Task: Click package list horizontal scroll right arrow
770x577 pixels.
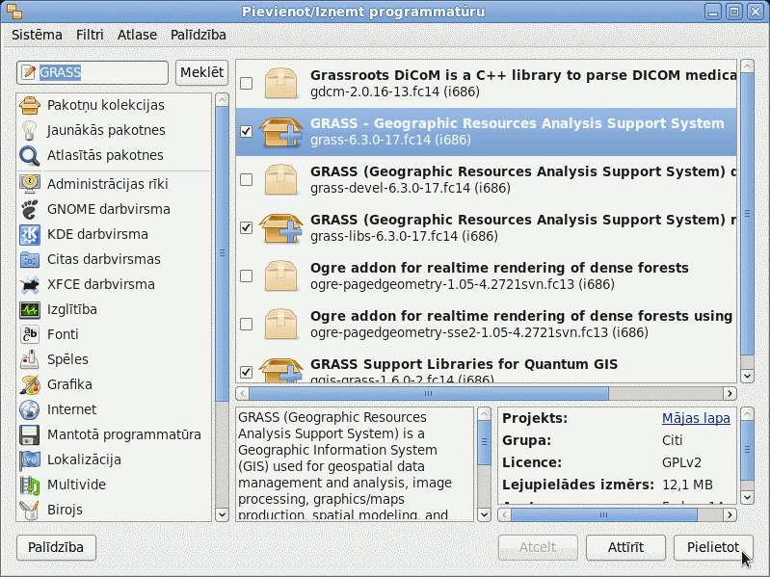Action: pyautogui.click(x=730, y=394)
